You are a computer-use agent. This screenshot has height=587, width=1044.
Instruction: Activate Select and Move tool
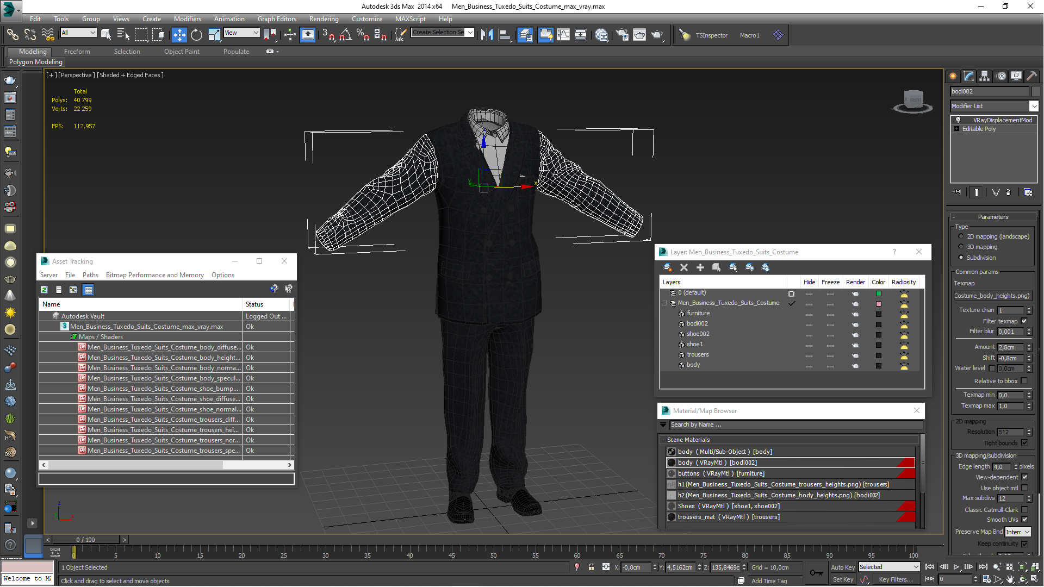click(179, 35)
